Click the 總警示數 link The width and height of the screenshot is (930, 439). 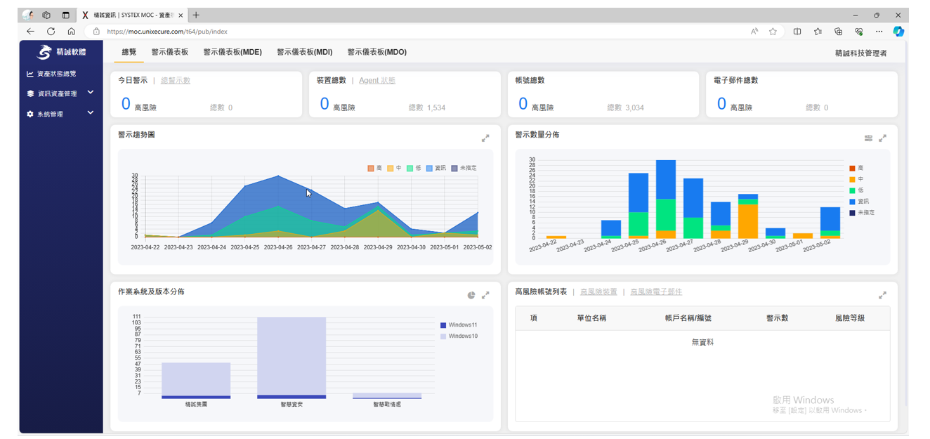pos(176,80)
